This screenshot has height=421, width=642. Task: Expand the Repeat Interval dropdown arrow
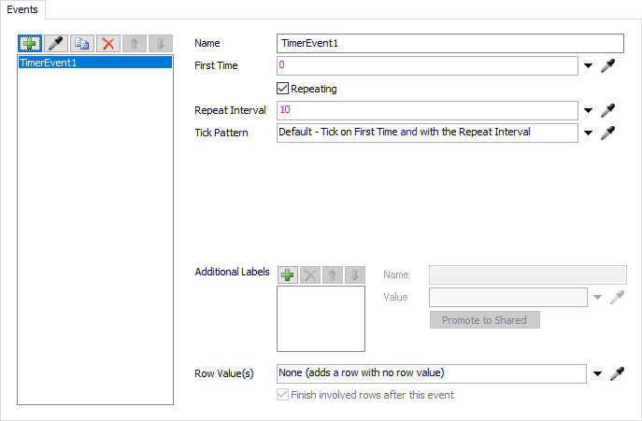(x=589, y=110)
